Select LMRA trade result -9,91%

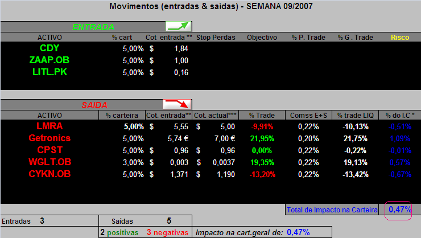tap(262, 126)
